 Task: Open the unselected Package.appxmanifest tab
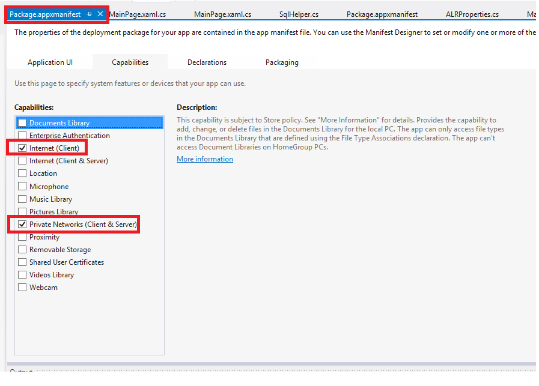[x=382, y=14]
